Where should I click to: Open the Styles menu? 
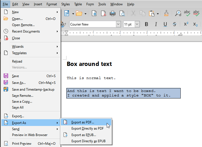[66, 4]
